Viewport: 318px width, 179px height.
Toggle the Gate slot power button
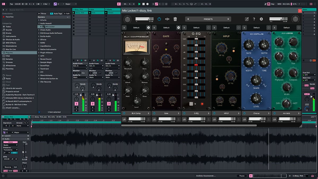[x=154, y=113]
